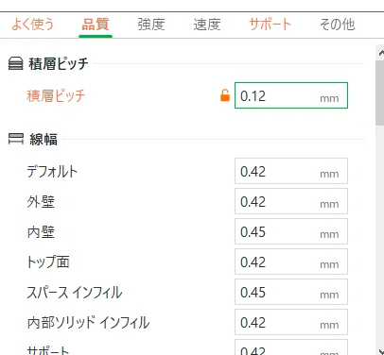Viewport: 384px width, 355px height.
Task: Click the 線幅 section icon
Action: pos(16,139)
